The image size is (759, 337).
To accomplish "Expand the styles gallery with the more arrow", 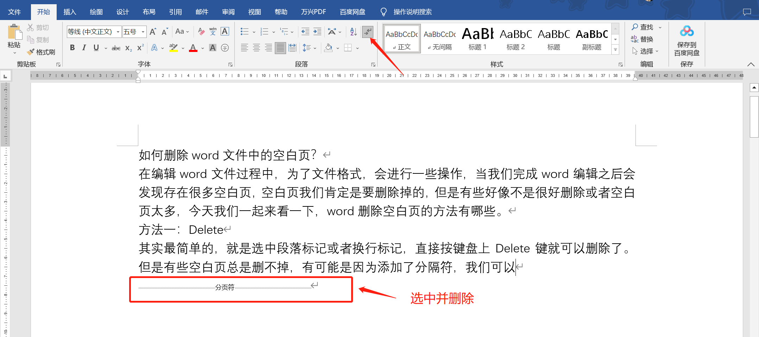I will click(615, 49).
